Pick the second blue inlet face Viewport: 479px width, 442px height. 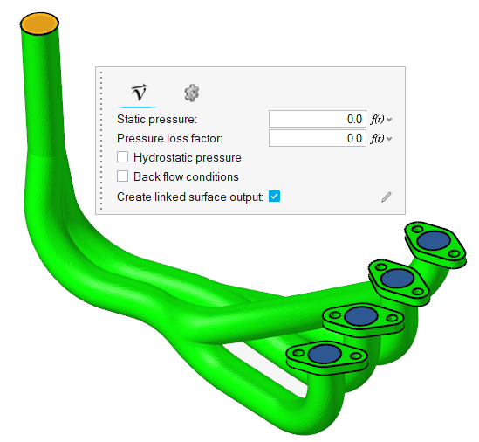point(397,278)
